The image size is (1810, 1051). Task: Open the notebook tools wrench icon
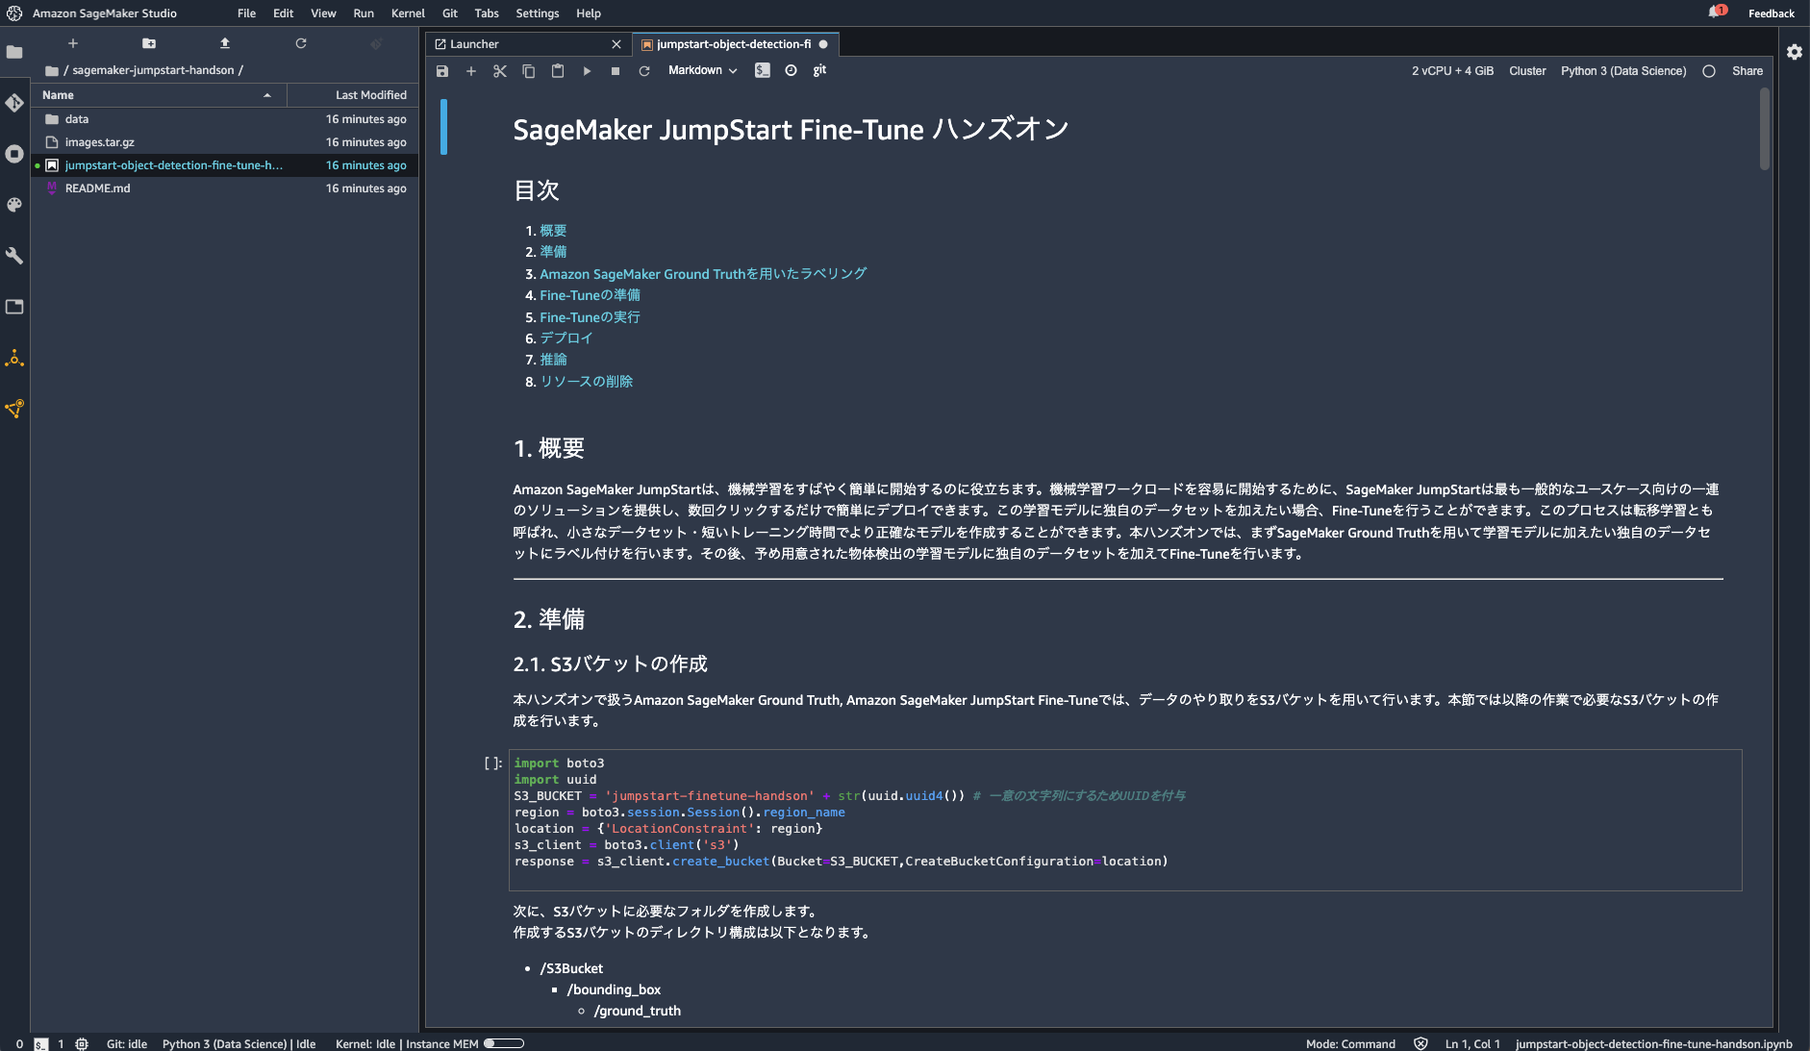point(14,256)
